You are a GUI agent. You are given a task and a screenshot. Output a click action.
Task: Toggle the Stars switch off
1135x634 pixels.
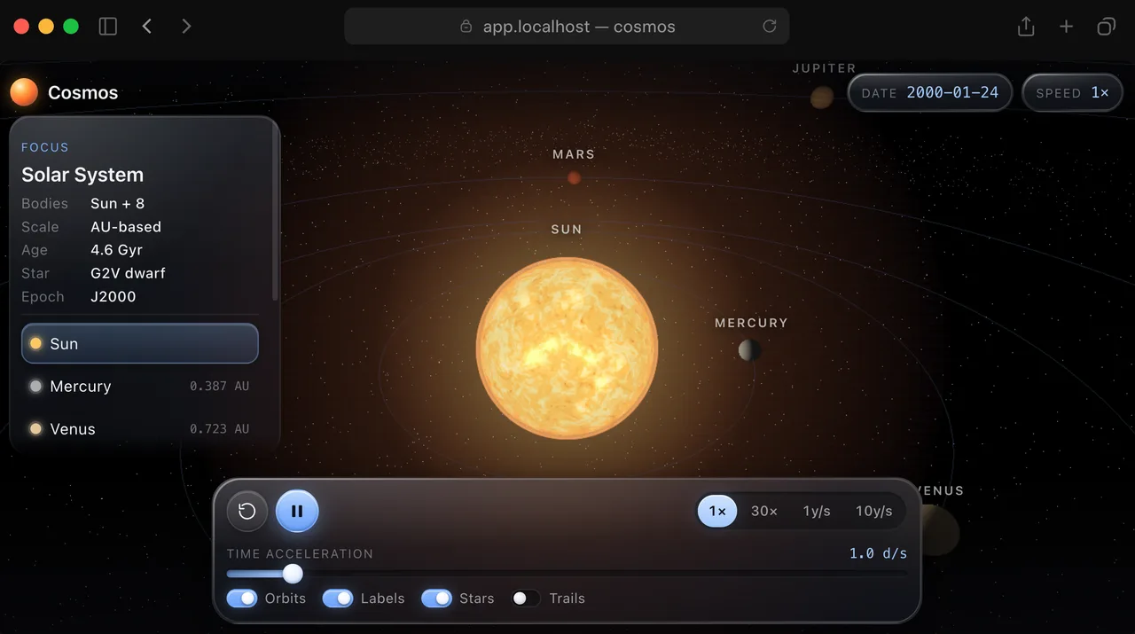click(436, 599)
